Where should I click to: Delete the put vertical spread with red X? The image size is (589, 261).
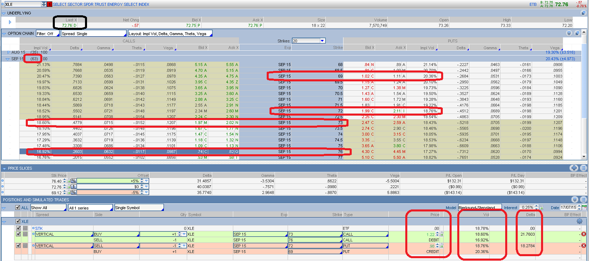(x=584, y=246)
